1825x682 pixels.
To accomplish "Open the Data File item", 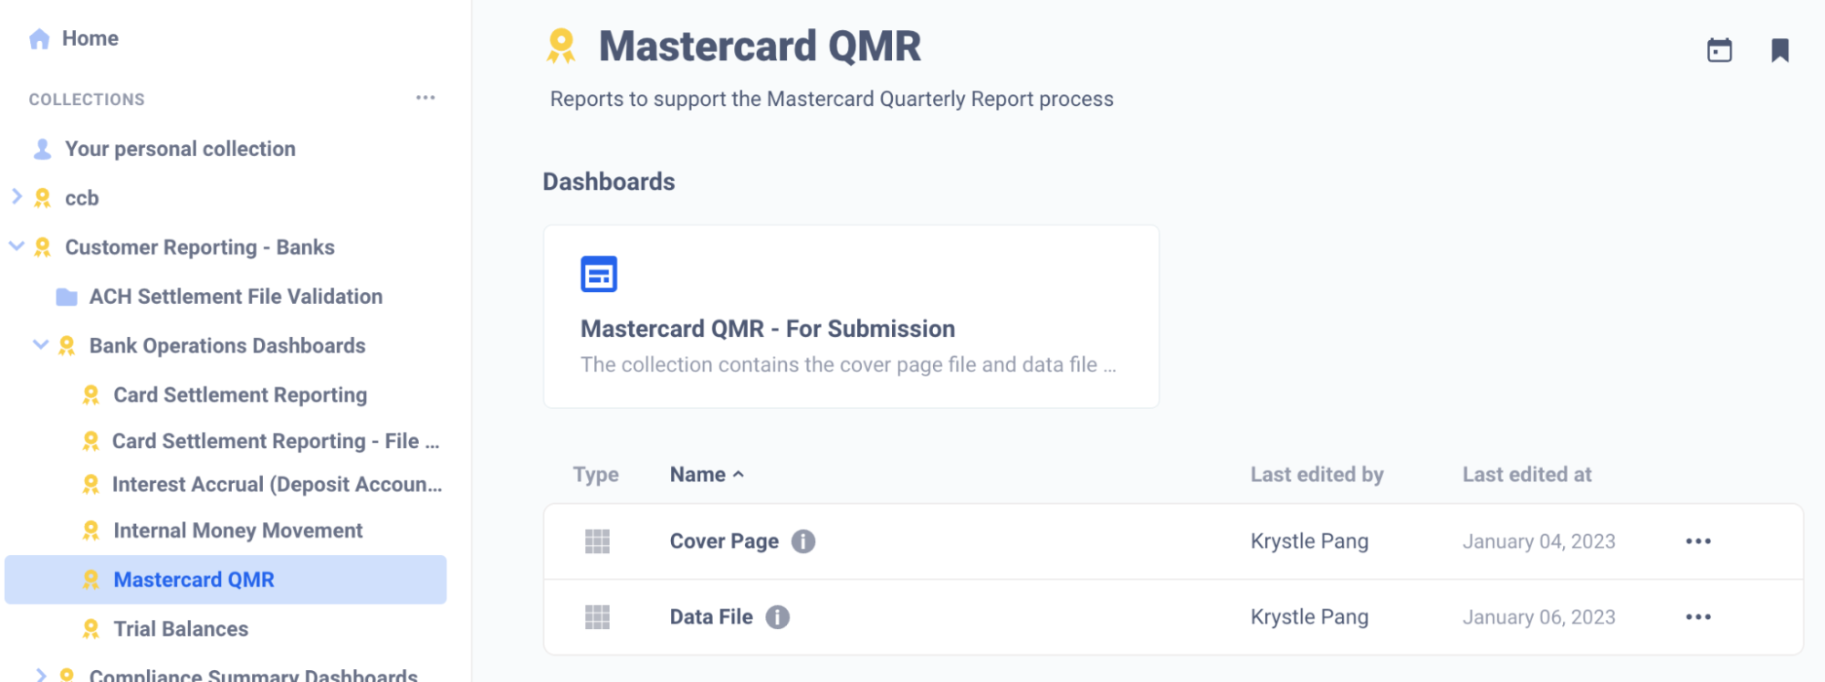I will point(711,617).
